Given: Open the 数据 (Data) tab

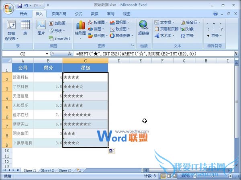Looking at the screenshot, I should [x=95, y=14].
